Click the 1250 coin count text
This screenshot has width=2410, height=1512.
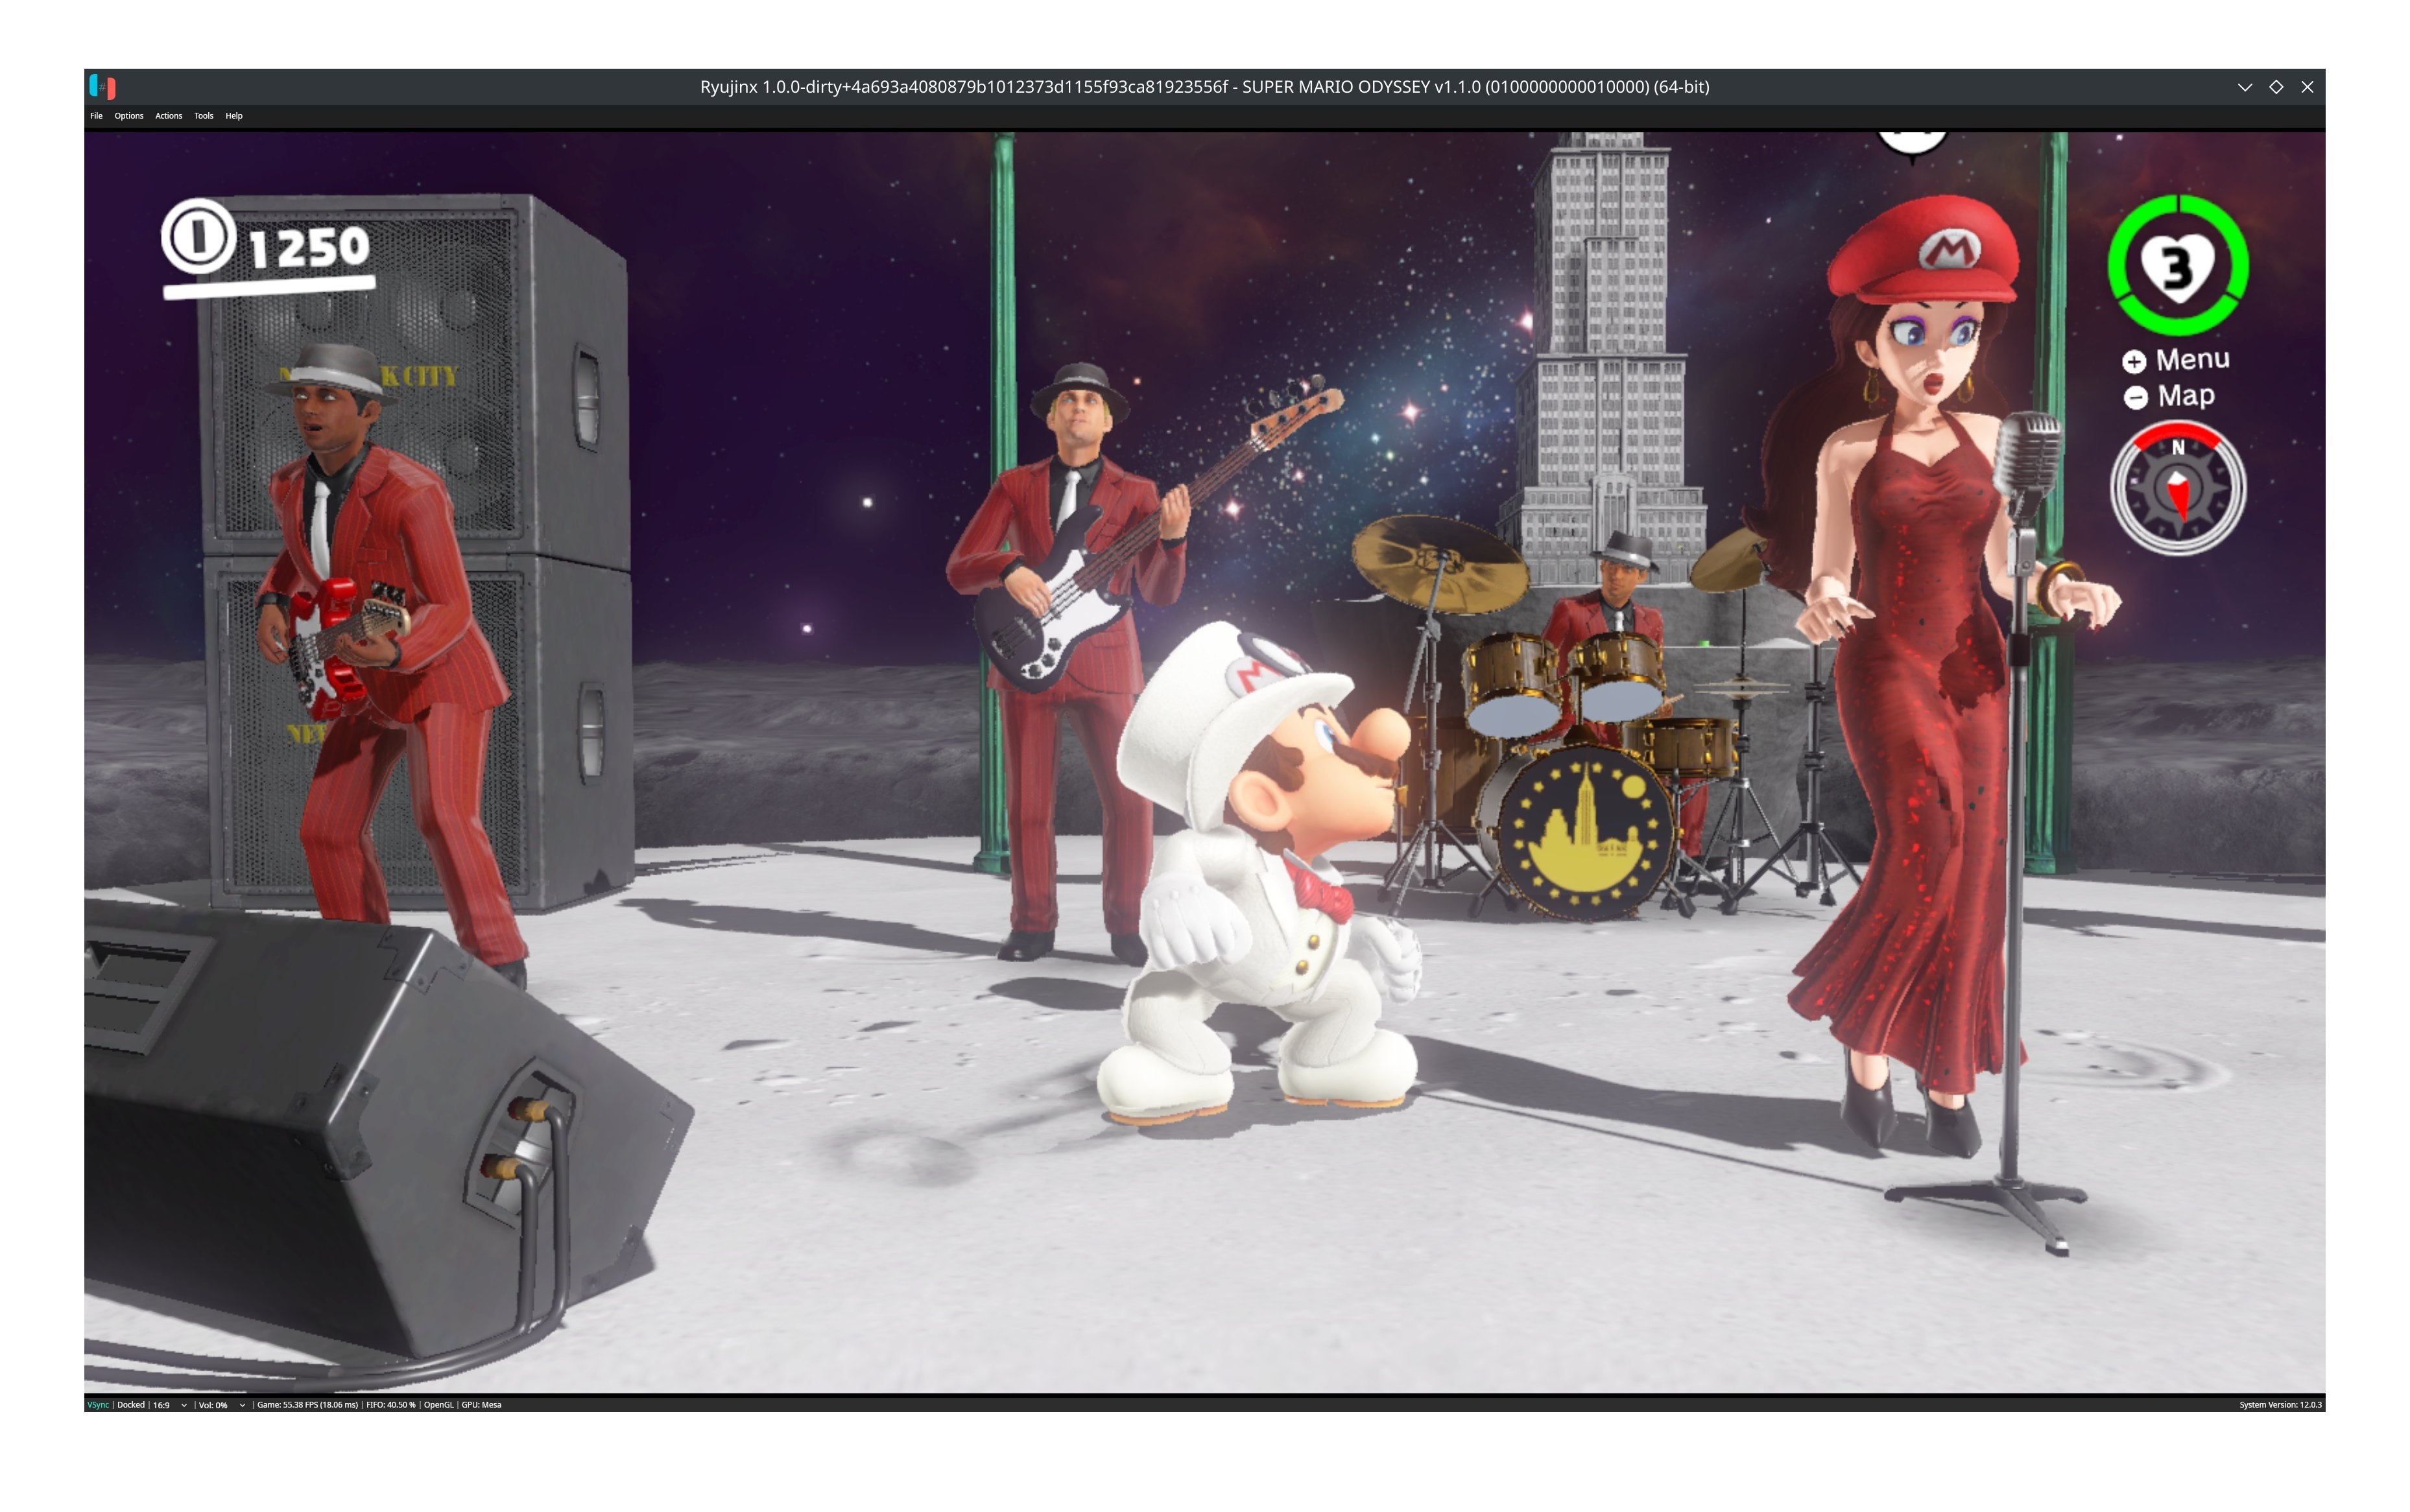click(309, 247)
